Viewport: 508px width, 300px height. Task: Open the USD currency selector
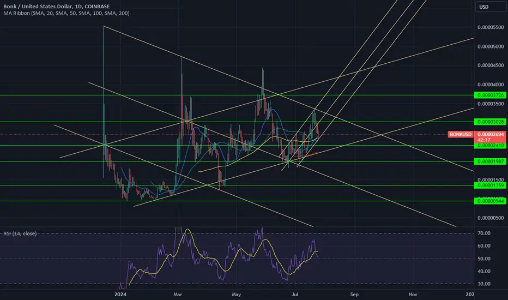(490, 7)
